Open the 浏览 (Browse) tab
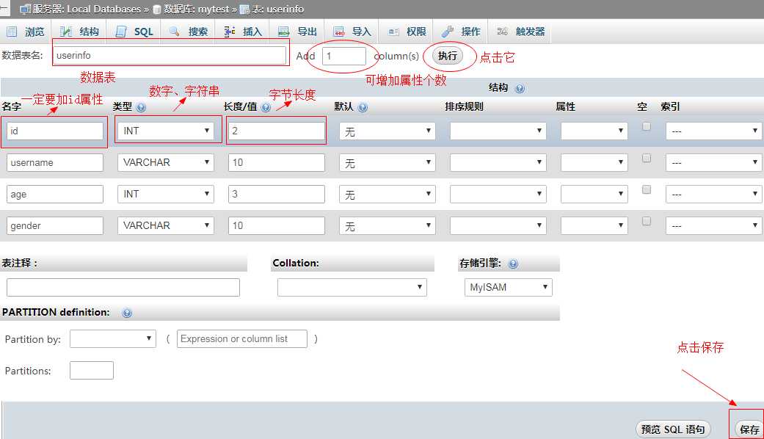This screenshot has width=764, height=439. click(26, 32)
